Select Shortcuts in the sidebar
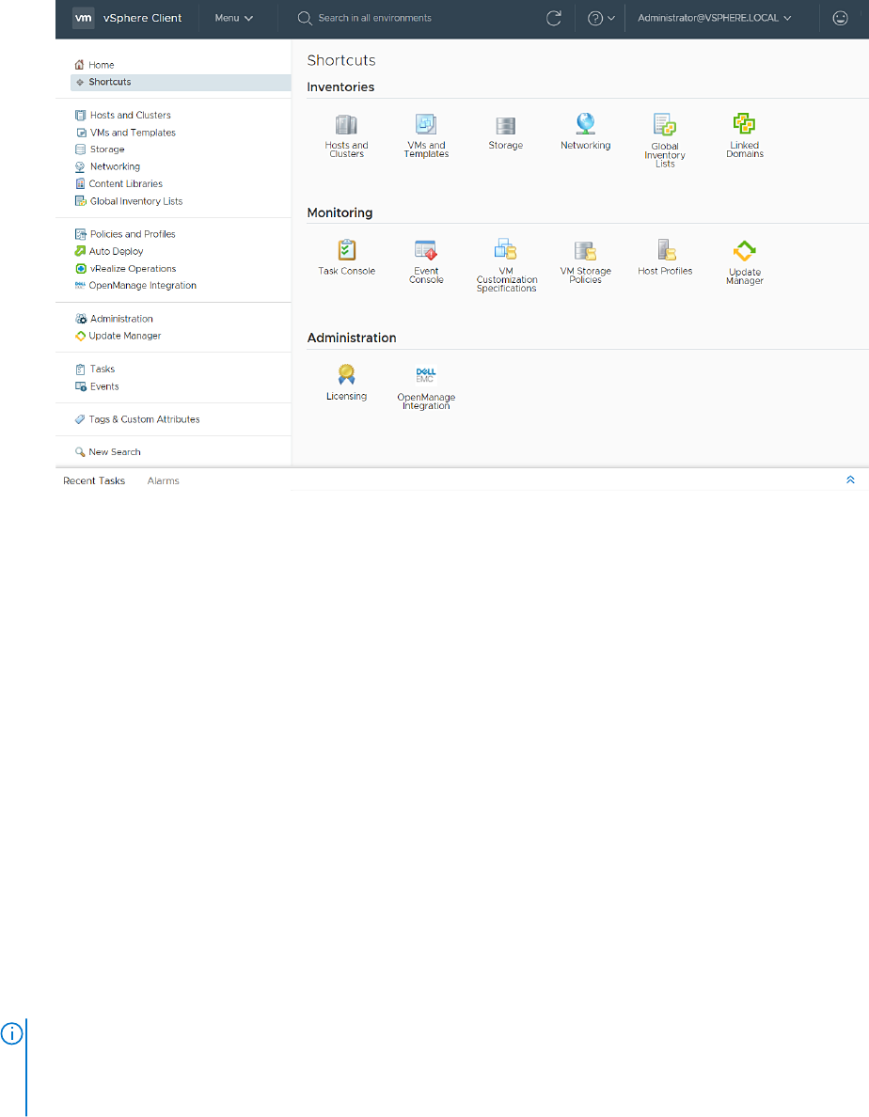 click(x=181, y=82)
